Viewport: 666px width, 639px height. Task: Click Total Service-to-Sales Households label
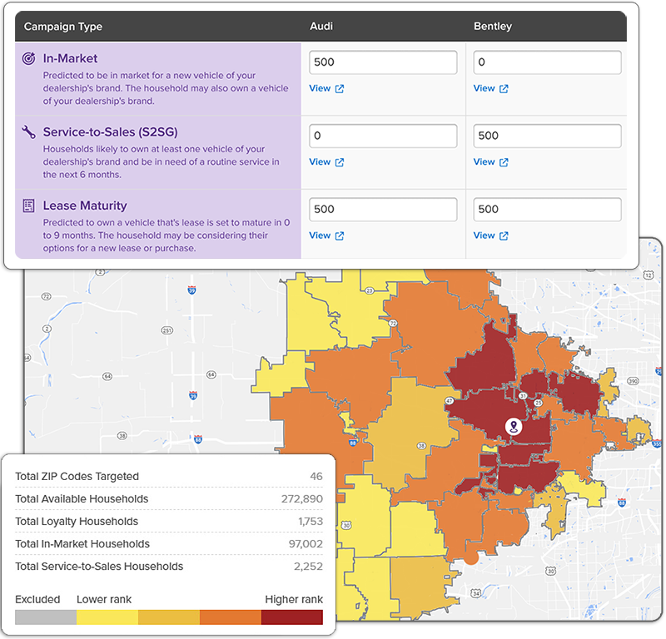point(99,567)
